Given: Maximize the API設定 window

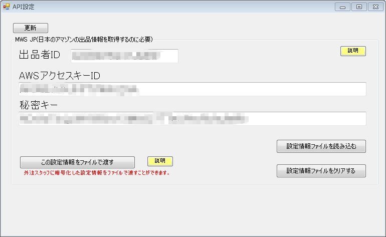Looking at the screenshot, I should click(x=359, y=7).
